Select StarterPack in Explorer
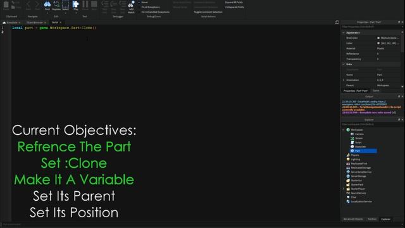Image resolution: width=405 pixels, height=228 pixels. [355, 184]
